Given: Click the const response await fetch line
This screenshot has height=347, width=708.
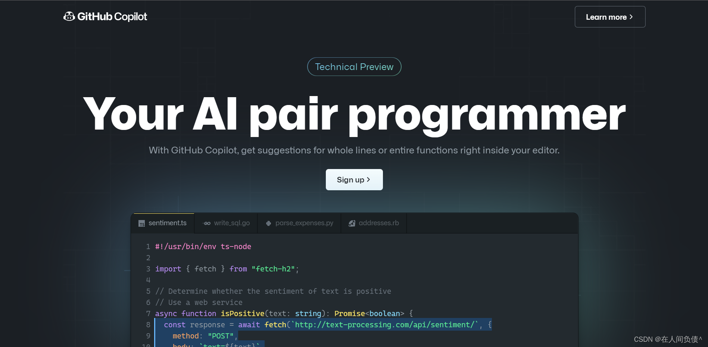Looking at the screenshot, I should (328, 325).
